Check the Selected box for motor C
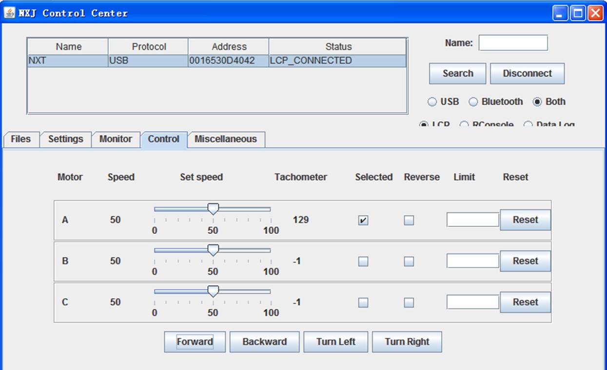 tap(363, 303)
